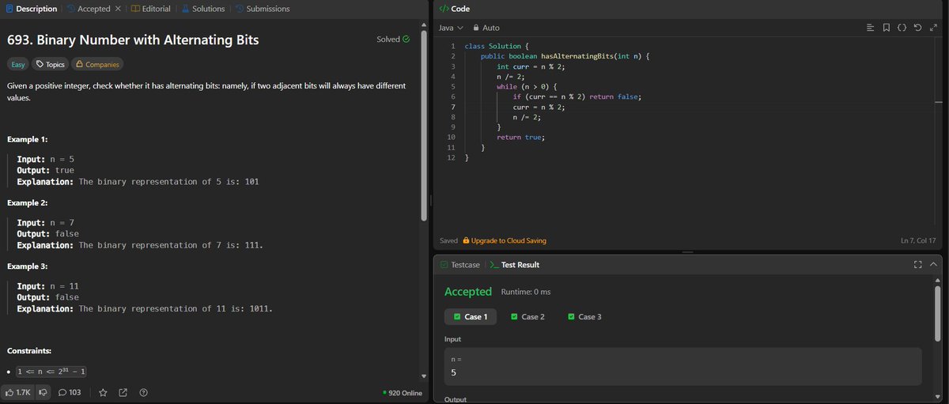Click the constraint 1 <= n <= 2^31 - 1
The width and height of the screenshot is (949, 404).
[x=51, y=371]
